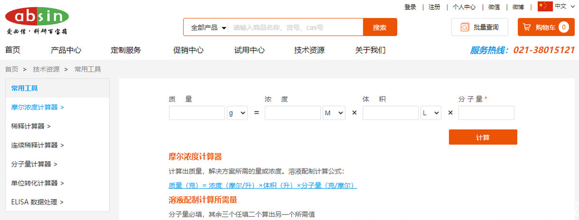This screenshot has height=220, width=579.
Task: Click the 溶液配制计算所需量 heading
Action: coord(203,200)
